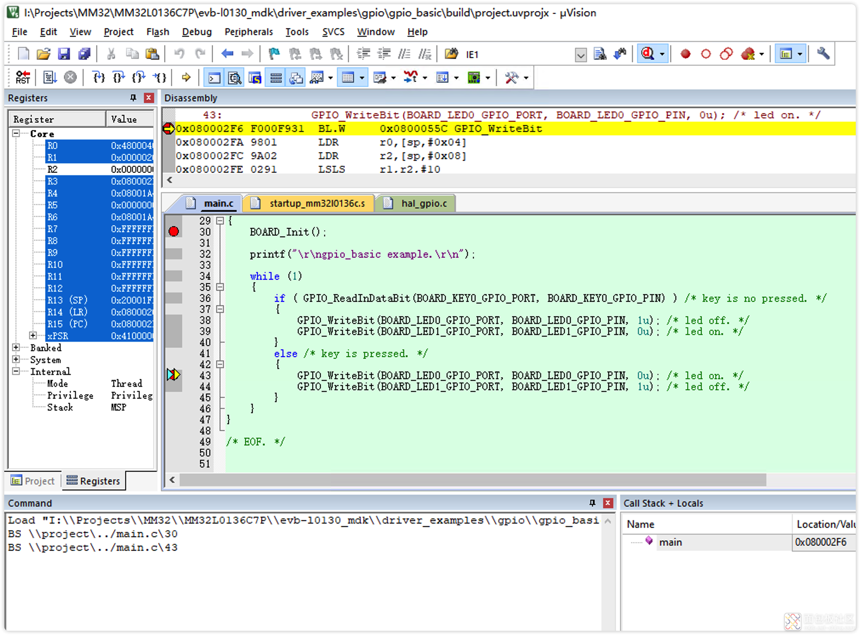Save the current file
Image resolution: width=860 pixels, height=635 pixels.
[64, 54]
